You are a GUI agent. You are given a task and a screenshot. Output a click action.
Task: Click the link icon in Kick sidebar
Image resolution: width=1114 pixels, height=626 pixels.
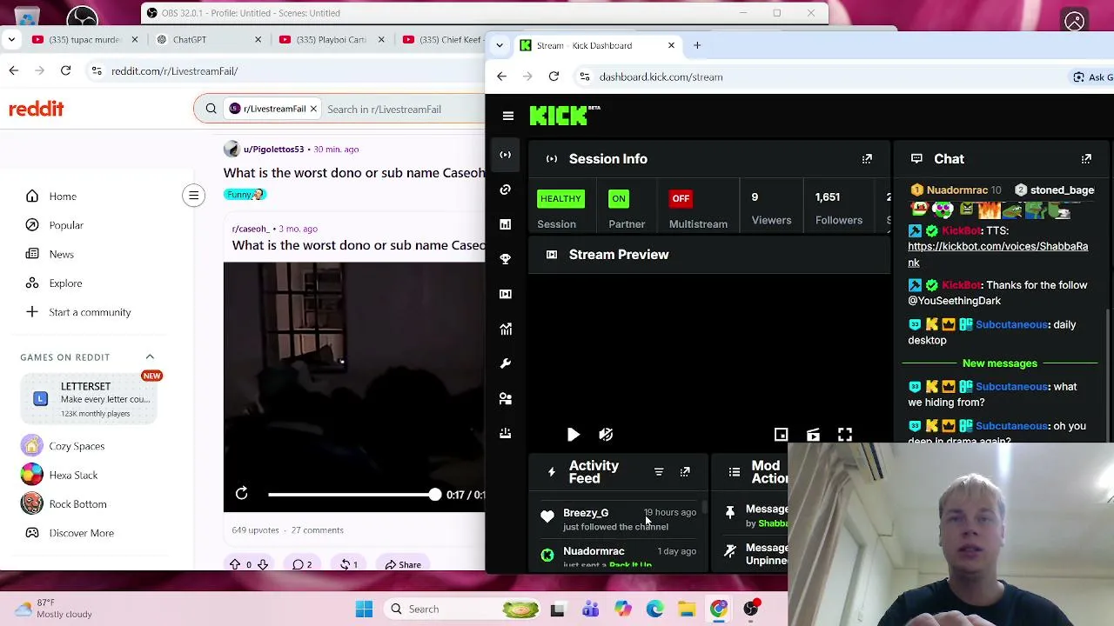coord(506,190)
